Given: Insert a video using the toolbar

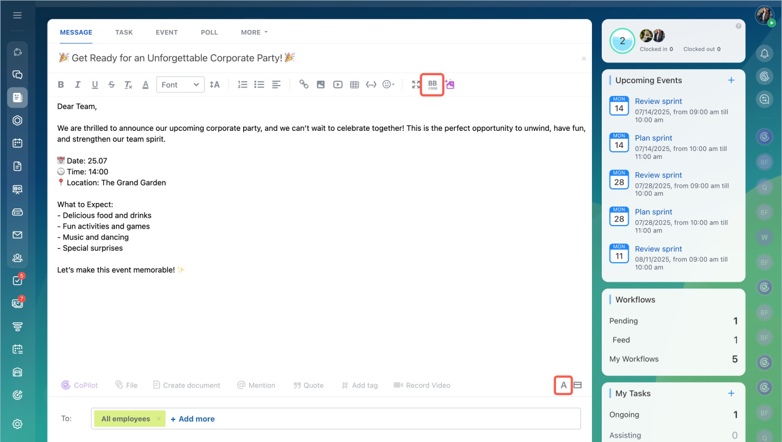Looking at the screenshot, I should [338, 85].
